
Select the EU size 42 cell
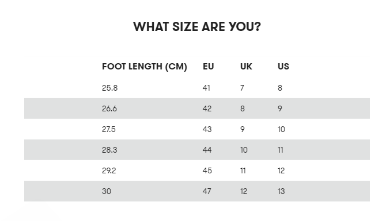(x=207, y=108)
